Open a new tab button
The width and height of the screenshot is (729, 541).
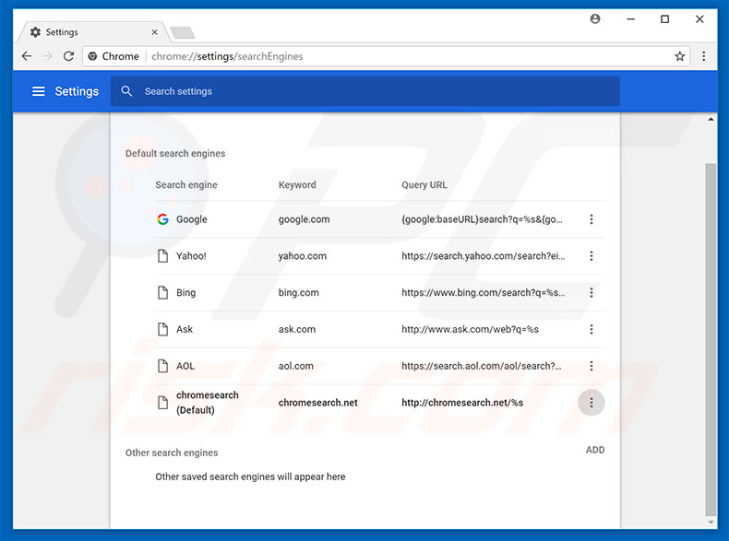pyautogui.click(x=183, y=33)
